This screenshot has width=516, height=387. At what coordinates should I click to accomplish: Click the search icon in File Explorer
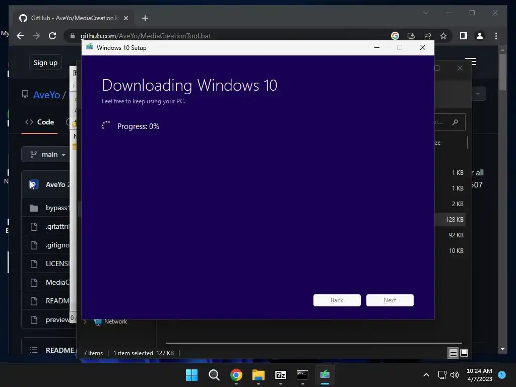[x=455, y=122]
